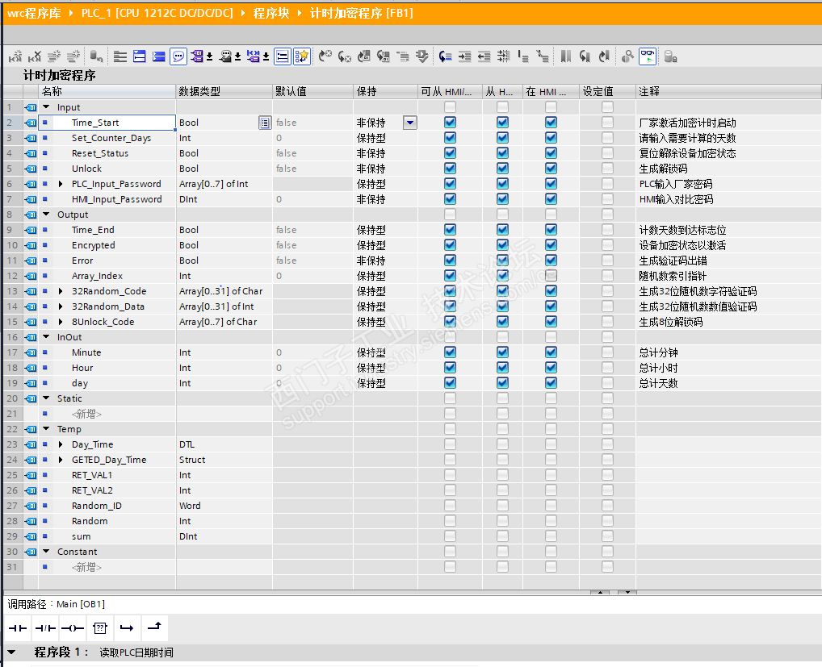The height and width of the screenshot is (667, 822).
Task: Insert a normally open contact element
Action: (x=18, y=628)
